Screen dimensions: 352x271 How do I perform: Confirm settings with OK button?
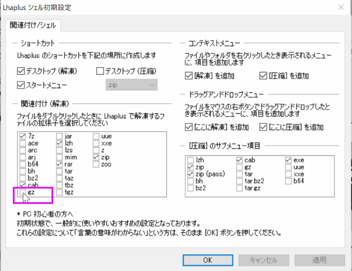[x=208, y=260]
